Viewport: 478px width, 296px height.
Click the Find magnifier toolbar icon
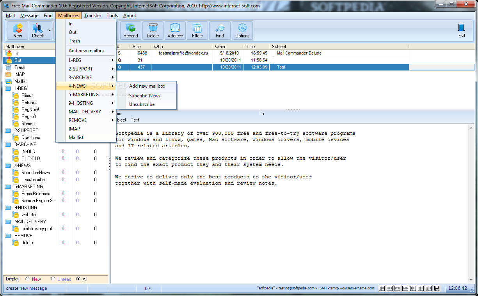pos(220,30)
